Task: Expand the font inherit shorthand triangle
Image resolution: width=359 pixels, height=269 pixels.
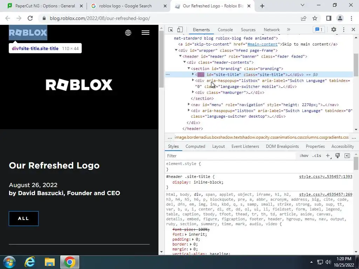Action: pyautogui.click(x=186, y=234)
